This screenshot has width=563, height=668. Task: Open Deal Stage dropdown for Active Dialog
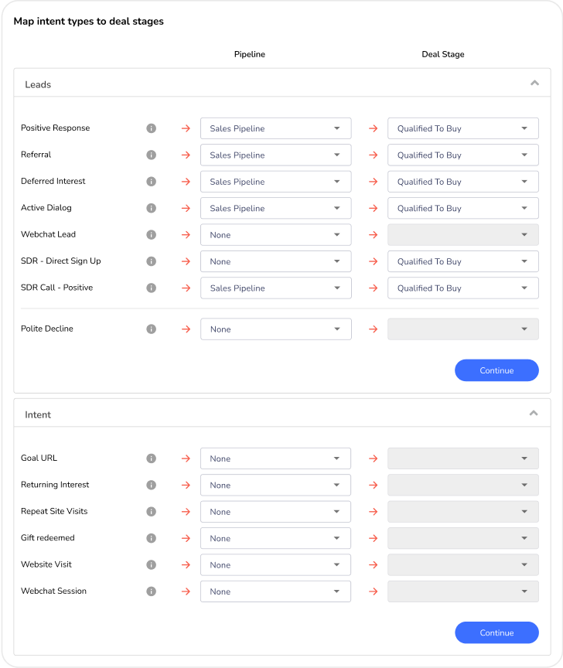click(462, 208)
